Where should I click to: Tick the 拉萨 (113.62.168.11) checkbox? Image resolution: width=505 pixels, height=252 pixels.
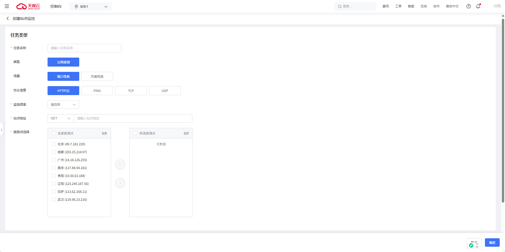click(x=54, y=192)
